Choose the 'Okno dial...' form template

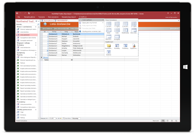(x=134, y=31)
